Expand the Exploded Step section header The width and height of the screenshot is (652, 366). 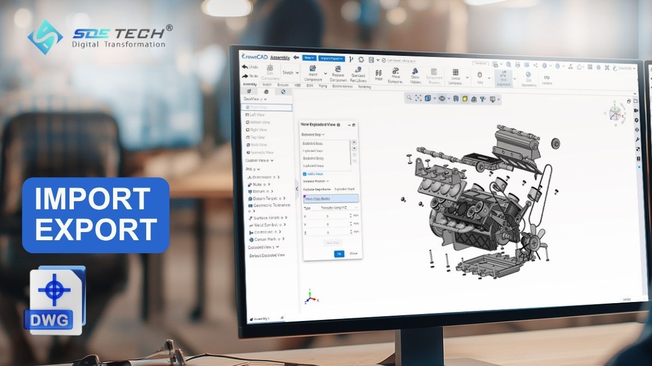(x=313, y=134)
